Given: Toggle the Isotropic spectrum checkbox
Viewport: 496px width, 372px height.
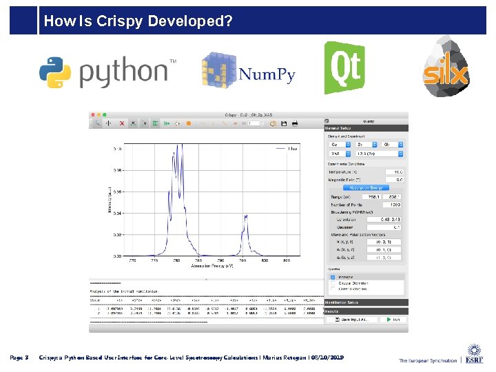Looking at the screenshot, I should pos(333,277).
